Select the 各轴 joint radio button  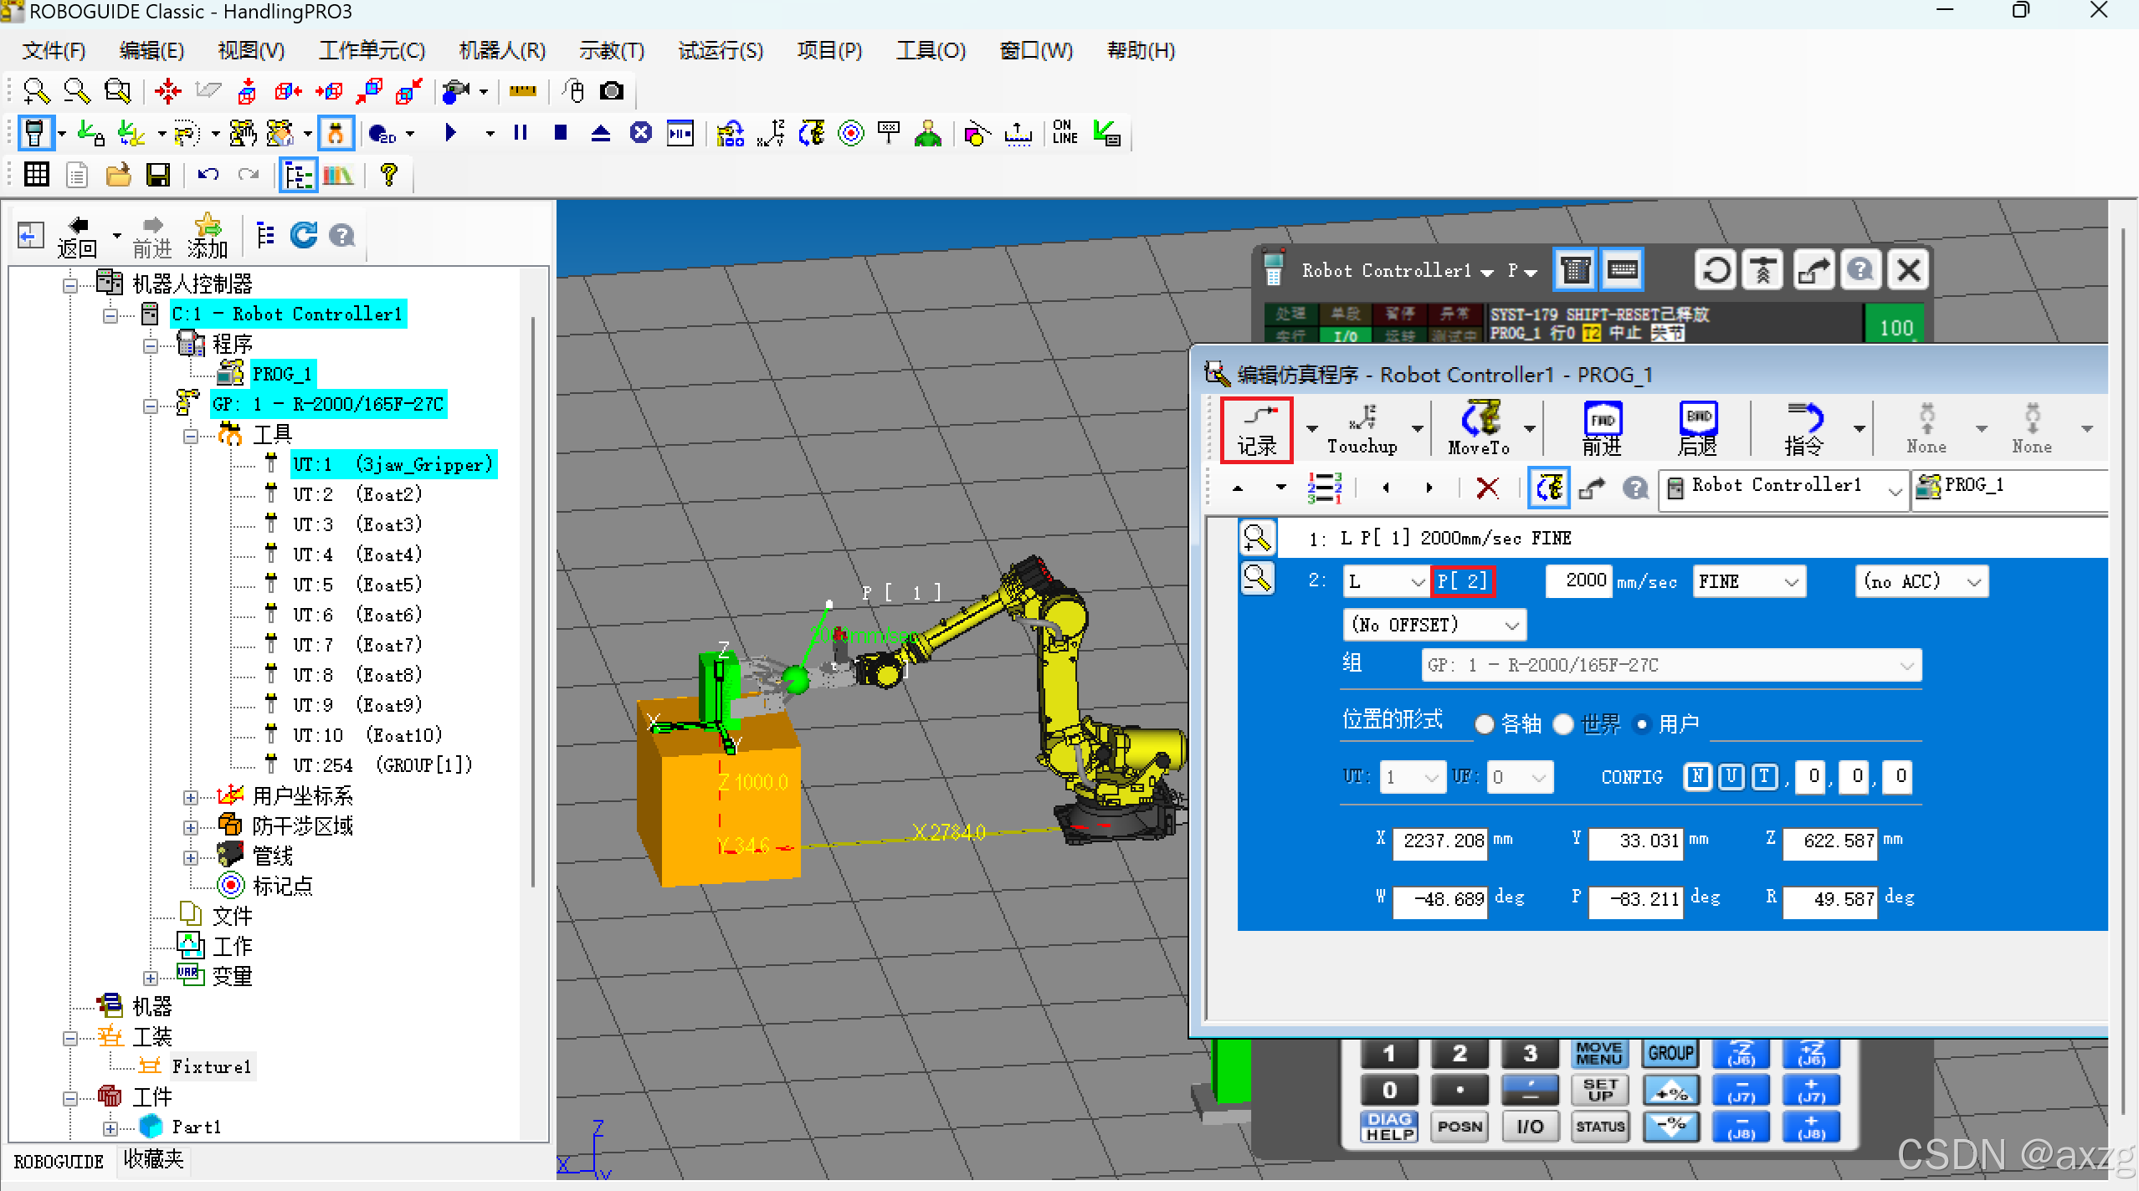1485,724
